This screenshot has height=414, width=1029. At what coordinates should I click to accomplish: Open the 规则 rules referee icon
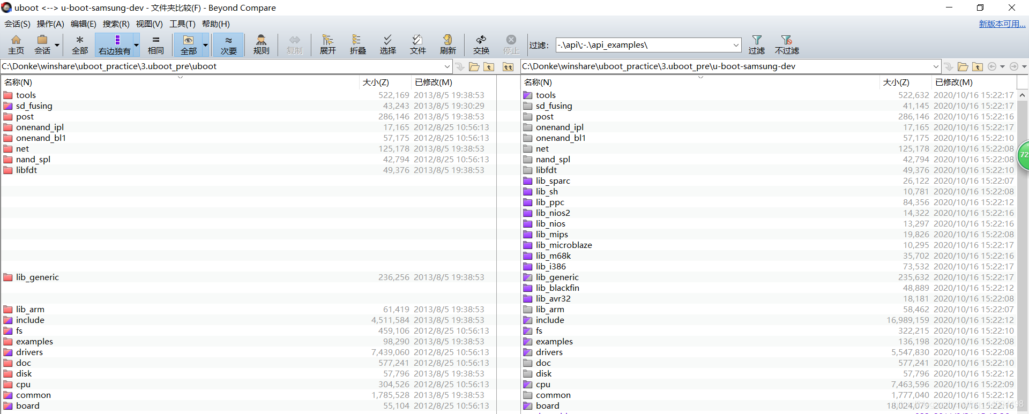point(262,44)
